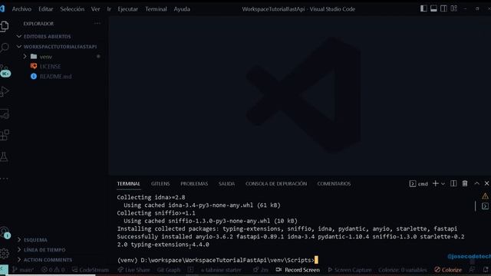
Task: Click Screen Capture in status bar
Action: coord(350,270)
